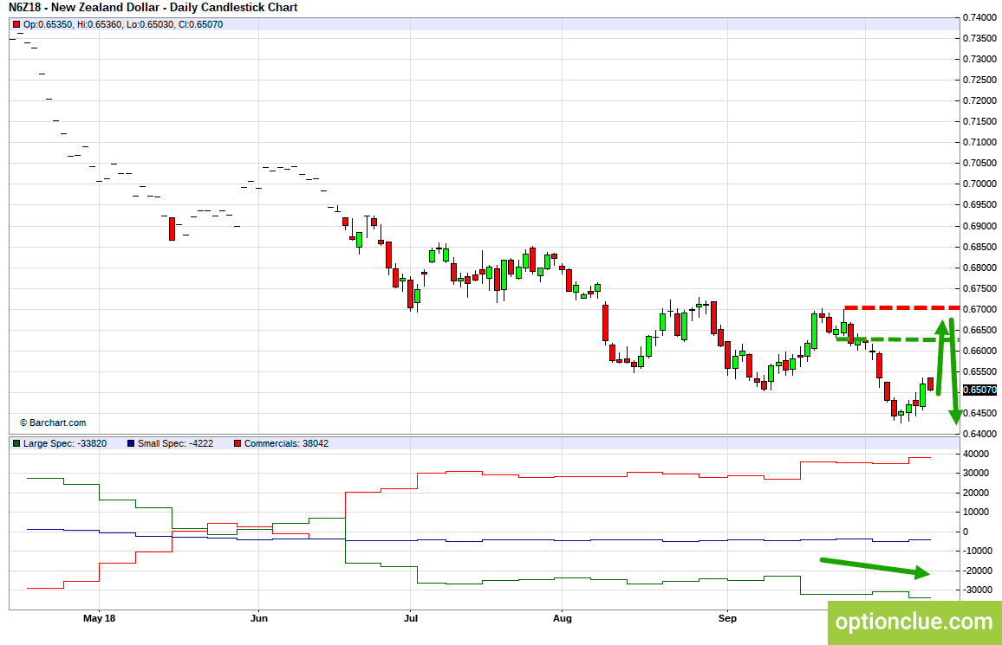Click the red Commercials legend swatch

pyautogui.click(x=237, y=443)
